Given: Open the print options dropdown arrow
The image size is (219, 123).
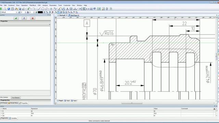Looking at the screenshot, I should click(26, 9).
